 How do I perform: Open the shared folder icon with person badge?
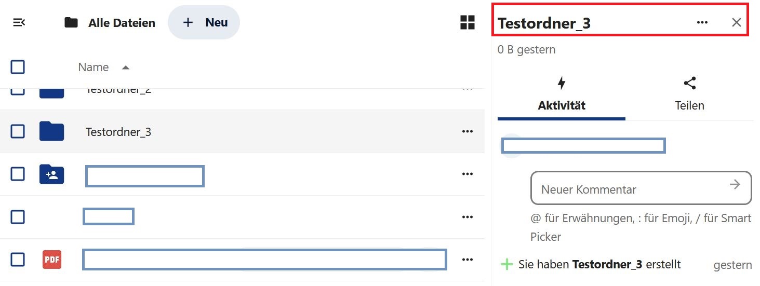[51, 174]
